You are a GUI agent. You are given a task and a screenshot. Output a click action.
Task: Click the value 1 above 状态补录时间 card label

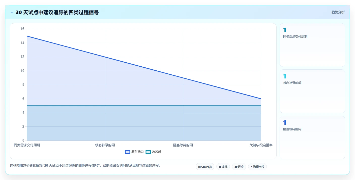[285, 76]
